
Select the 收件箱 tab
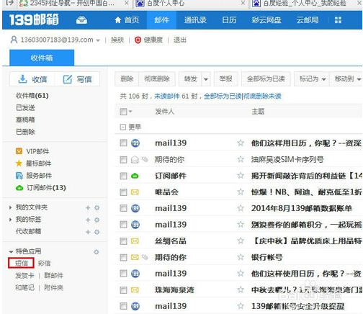point(42,58)
